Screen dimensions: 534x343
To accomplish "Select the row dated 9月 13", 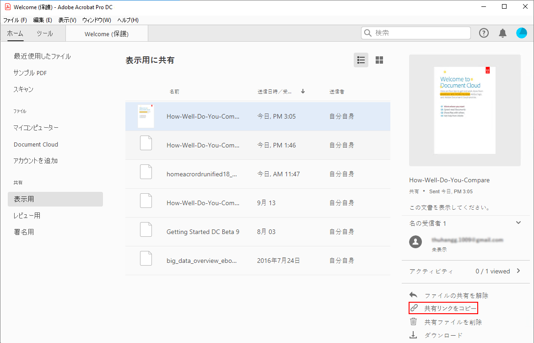I will tap(258, 203).
